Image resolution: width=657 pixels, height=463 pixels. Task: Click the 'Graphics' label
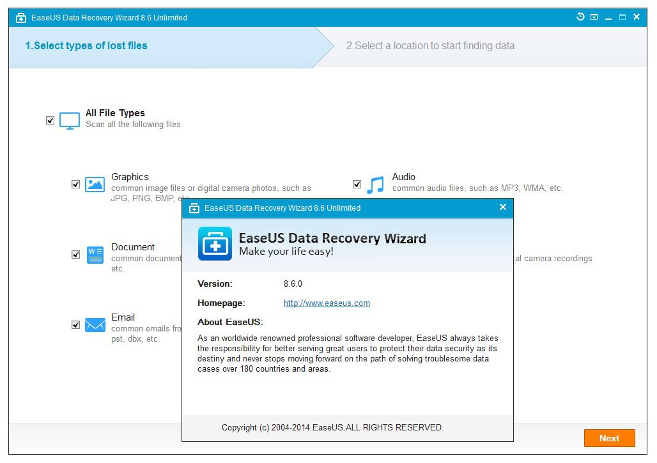(130, 177)
